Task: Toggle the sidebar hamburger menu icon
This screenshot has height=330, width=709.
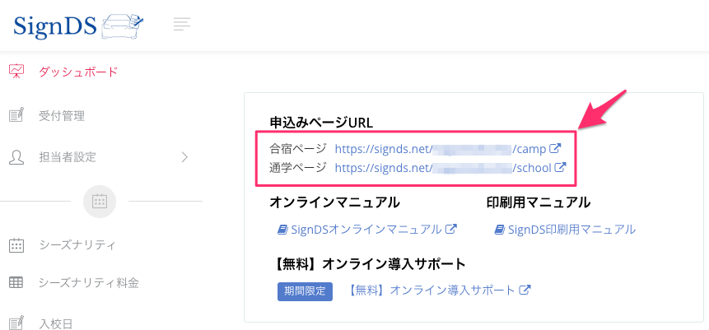Action: [182, 25]
